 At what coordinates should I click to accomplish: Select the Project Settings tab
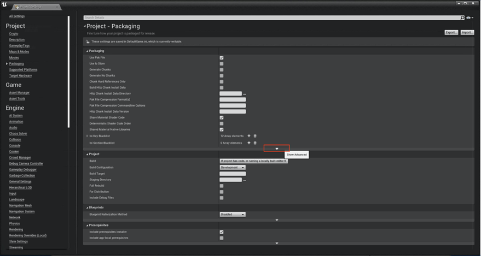coord(36,7)
